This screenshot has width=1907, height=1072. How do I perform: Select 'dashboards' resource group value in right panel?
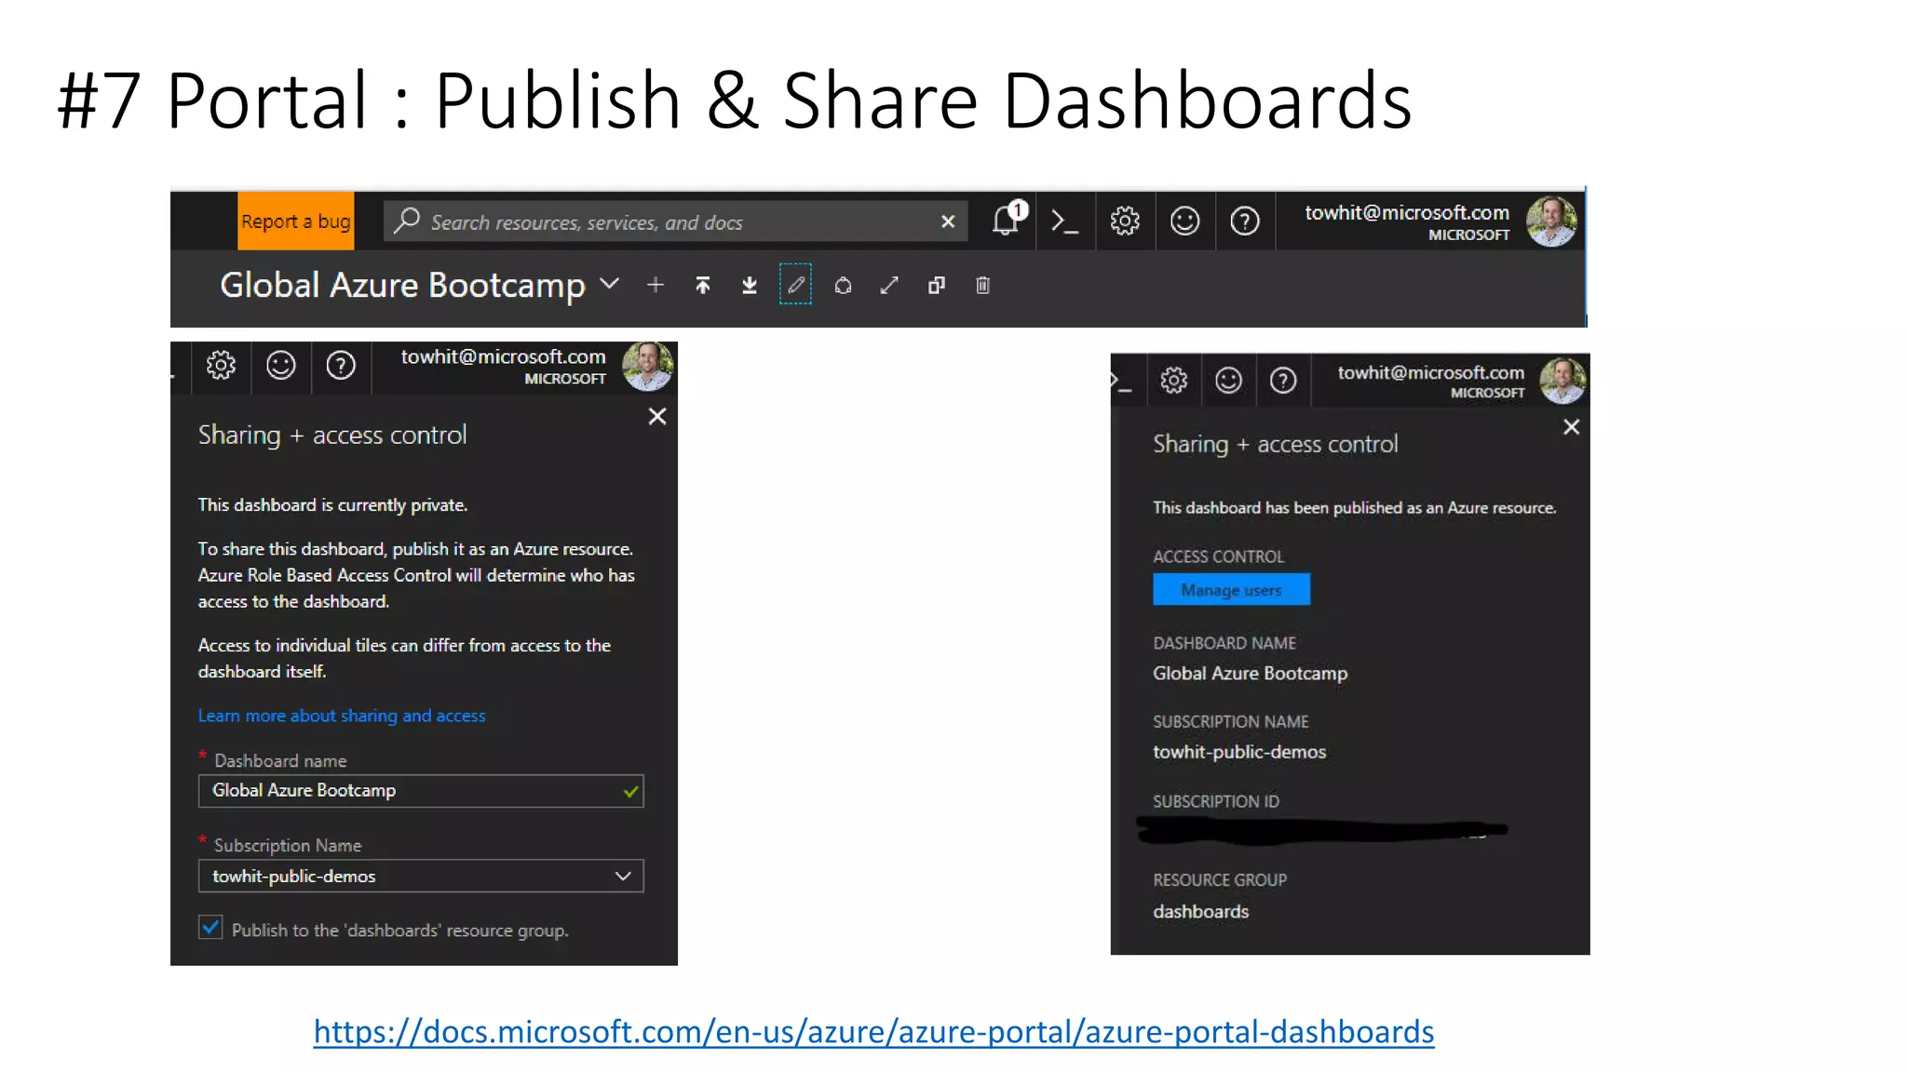click(1201, 912)
